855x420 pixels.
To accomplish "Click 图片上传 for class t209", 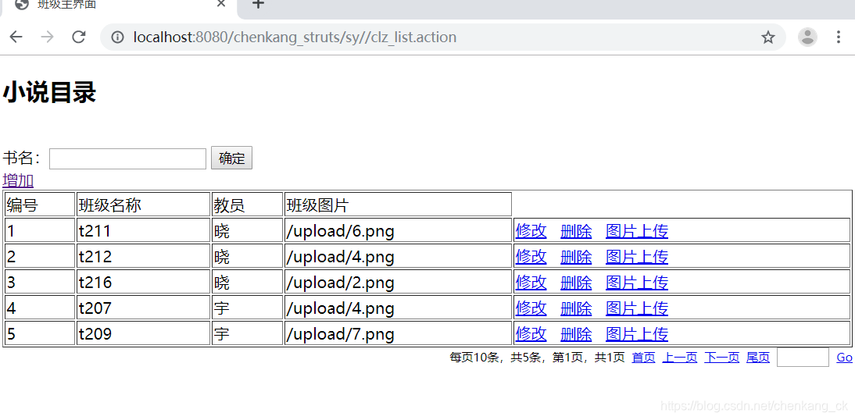I will (637, 334).
